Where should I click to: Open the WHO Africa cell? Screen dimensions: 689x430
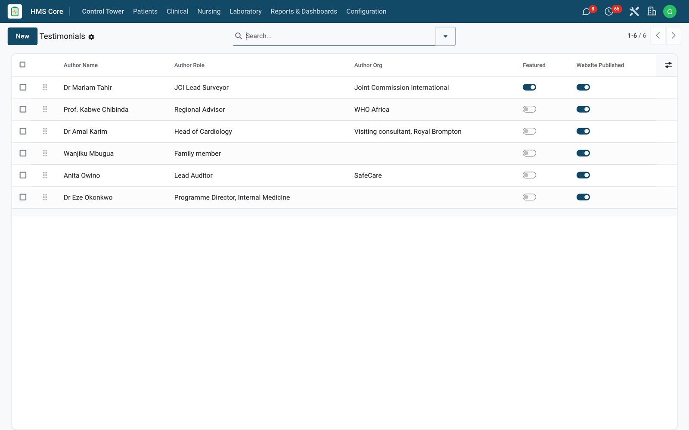pyautogui.click(x=372, y=109)
